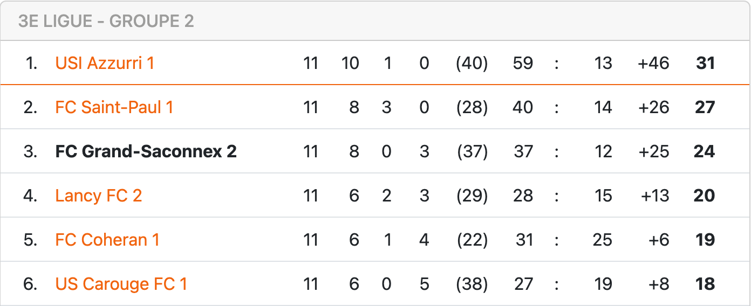
Task: Click the (37) value in Grand-Saconnex row
Action: [472, 151]
